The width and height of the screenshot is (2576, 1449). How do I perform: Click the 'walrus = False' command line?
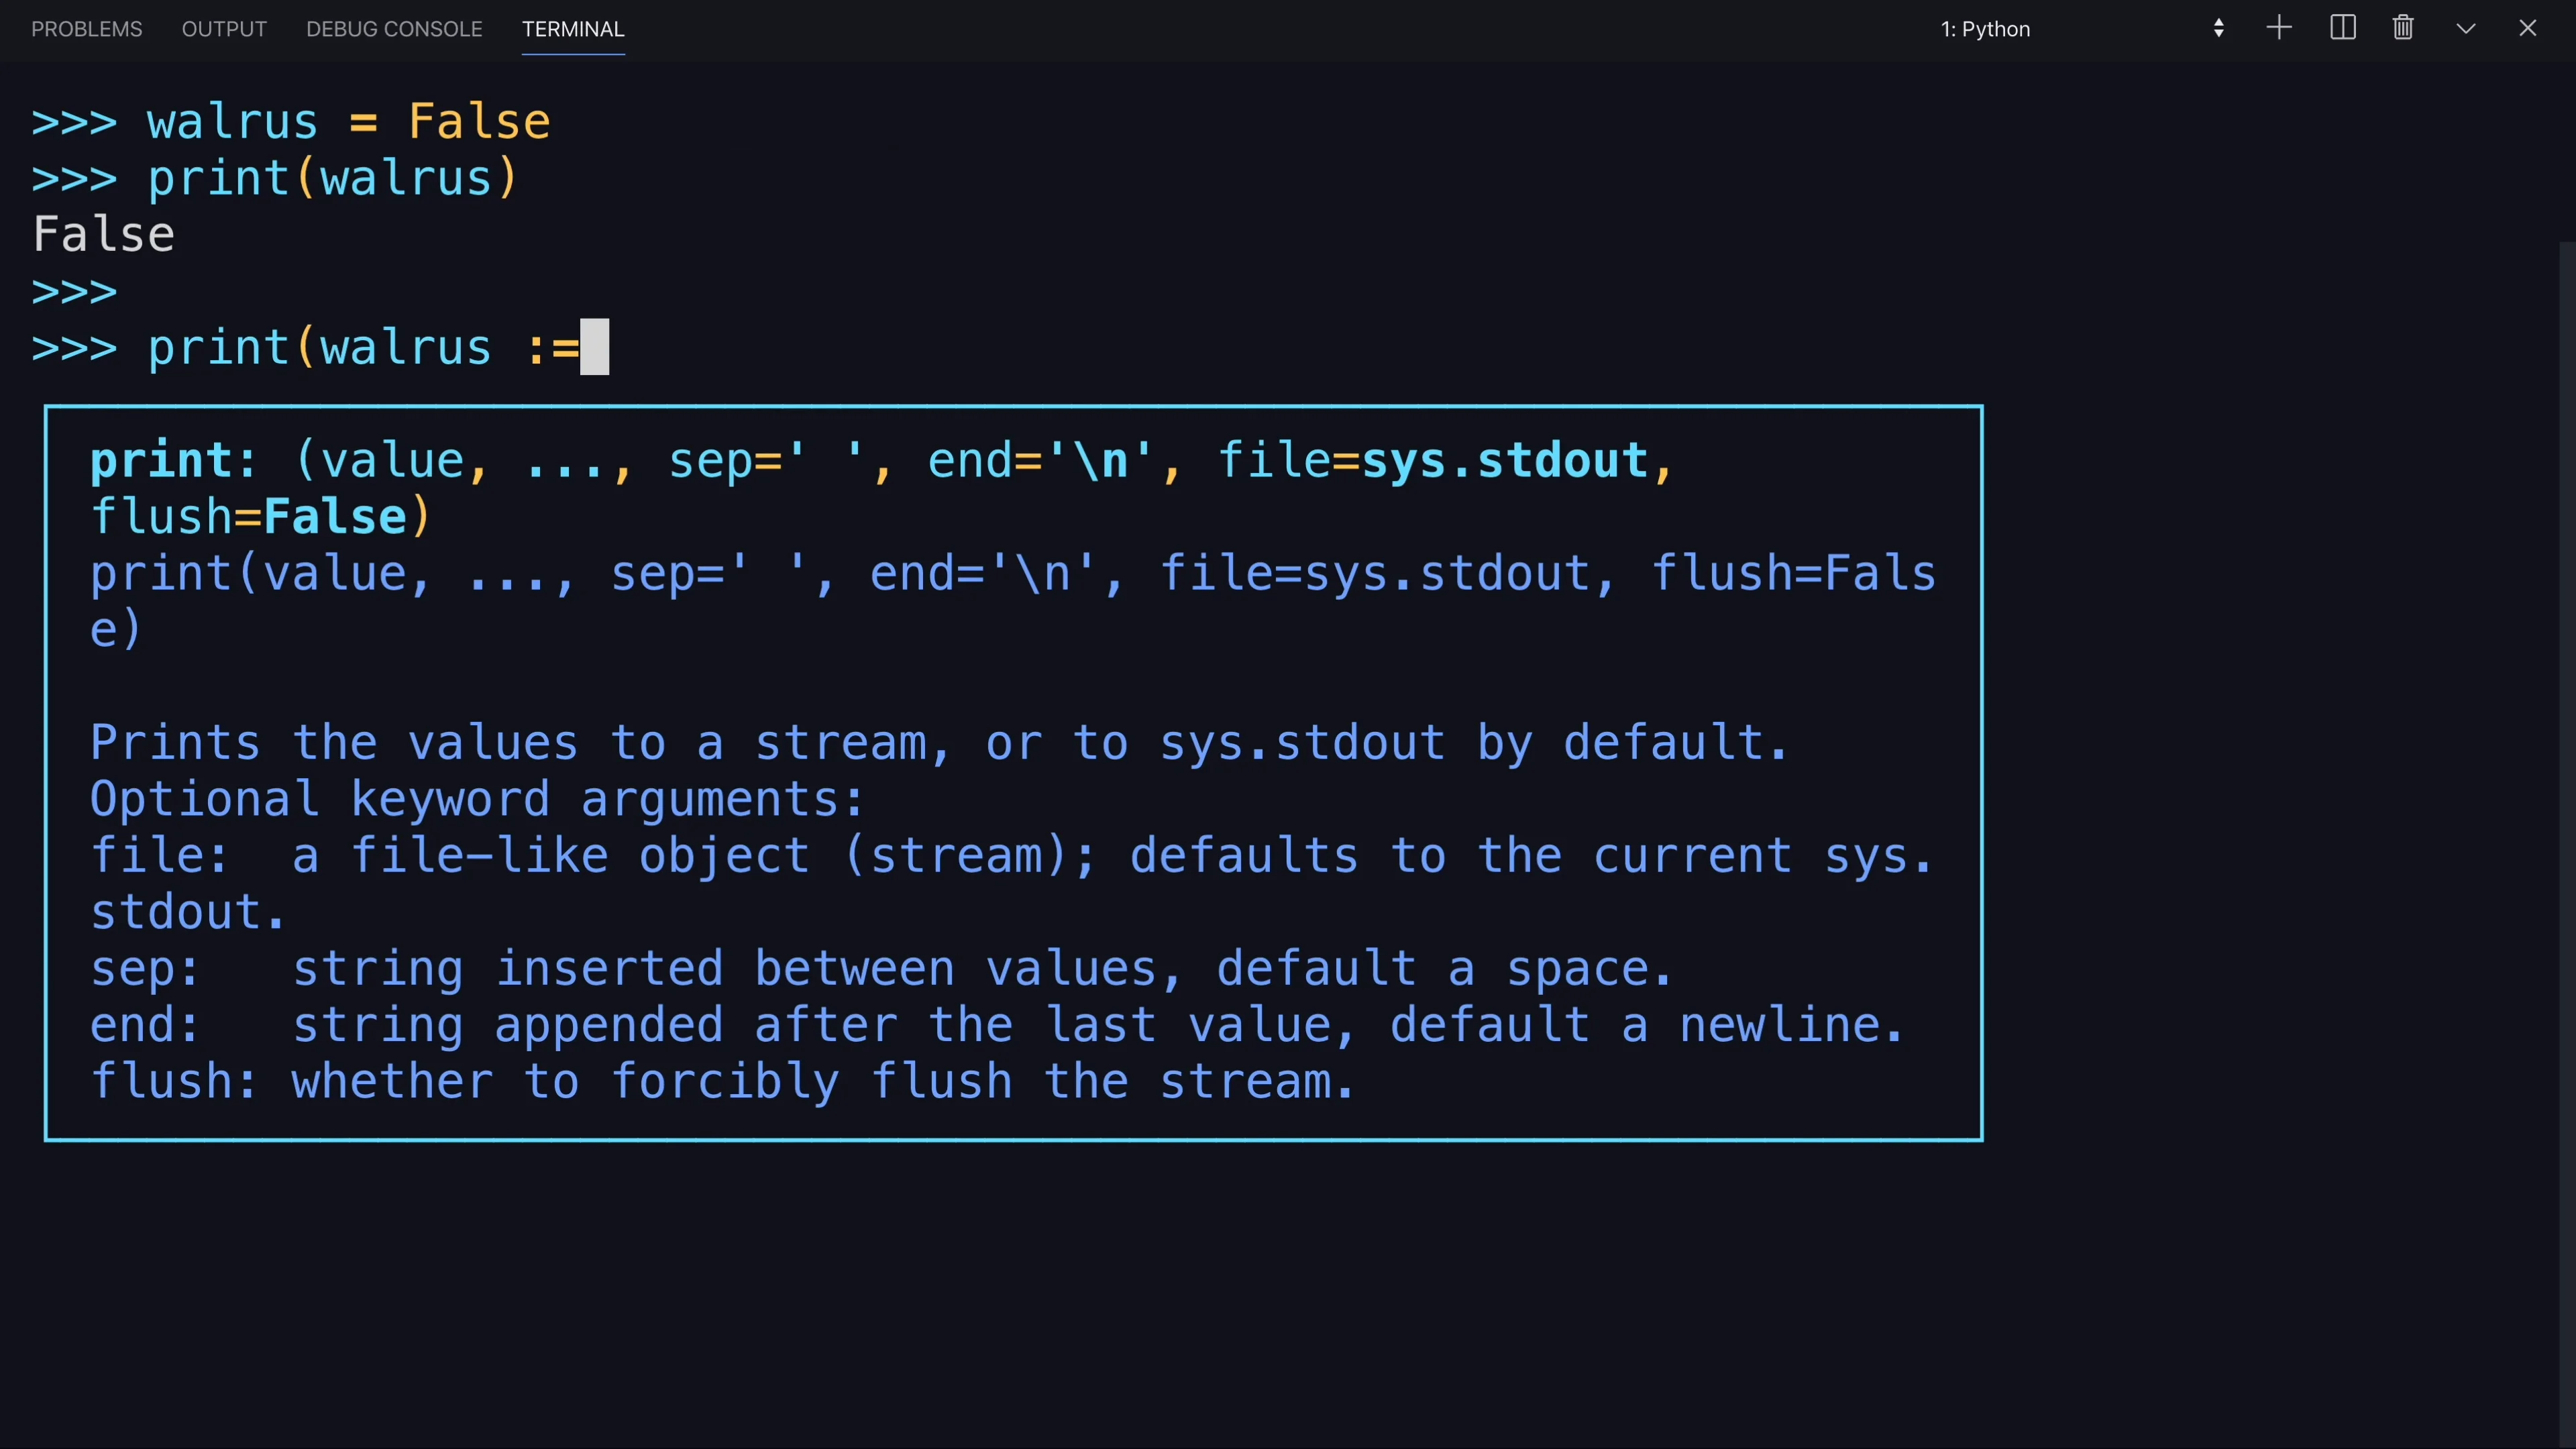click(x=290, y=122)
